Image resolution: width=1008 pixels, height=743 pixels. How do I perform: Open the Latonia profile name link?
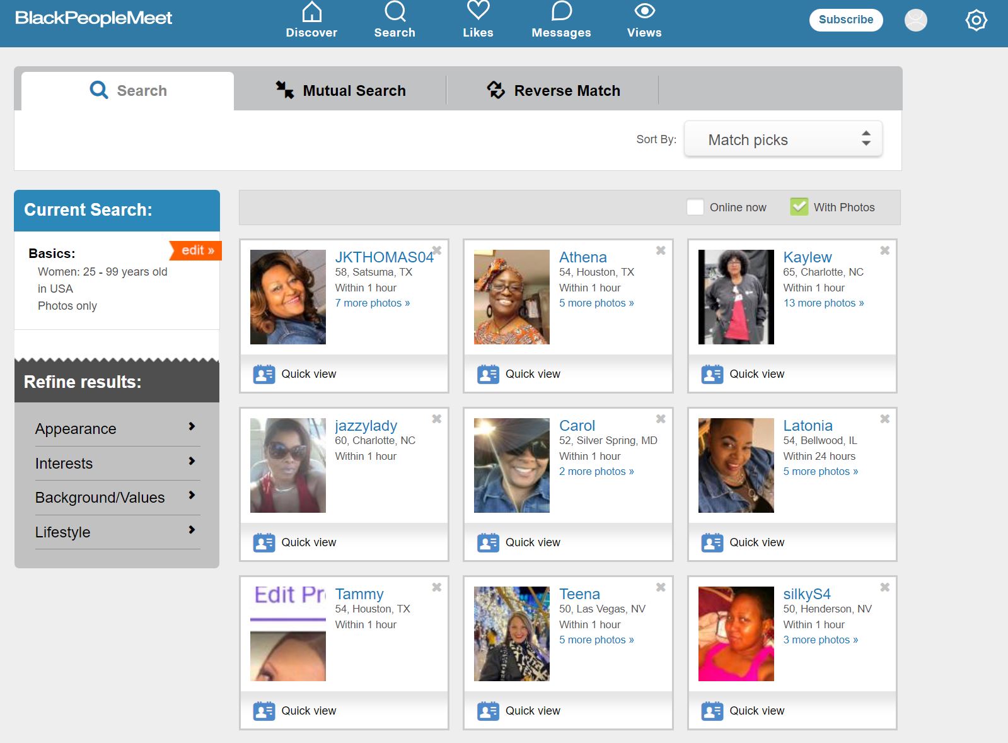[x=808, y=426]
